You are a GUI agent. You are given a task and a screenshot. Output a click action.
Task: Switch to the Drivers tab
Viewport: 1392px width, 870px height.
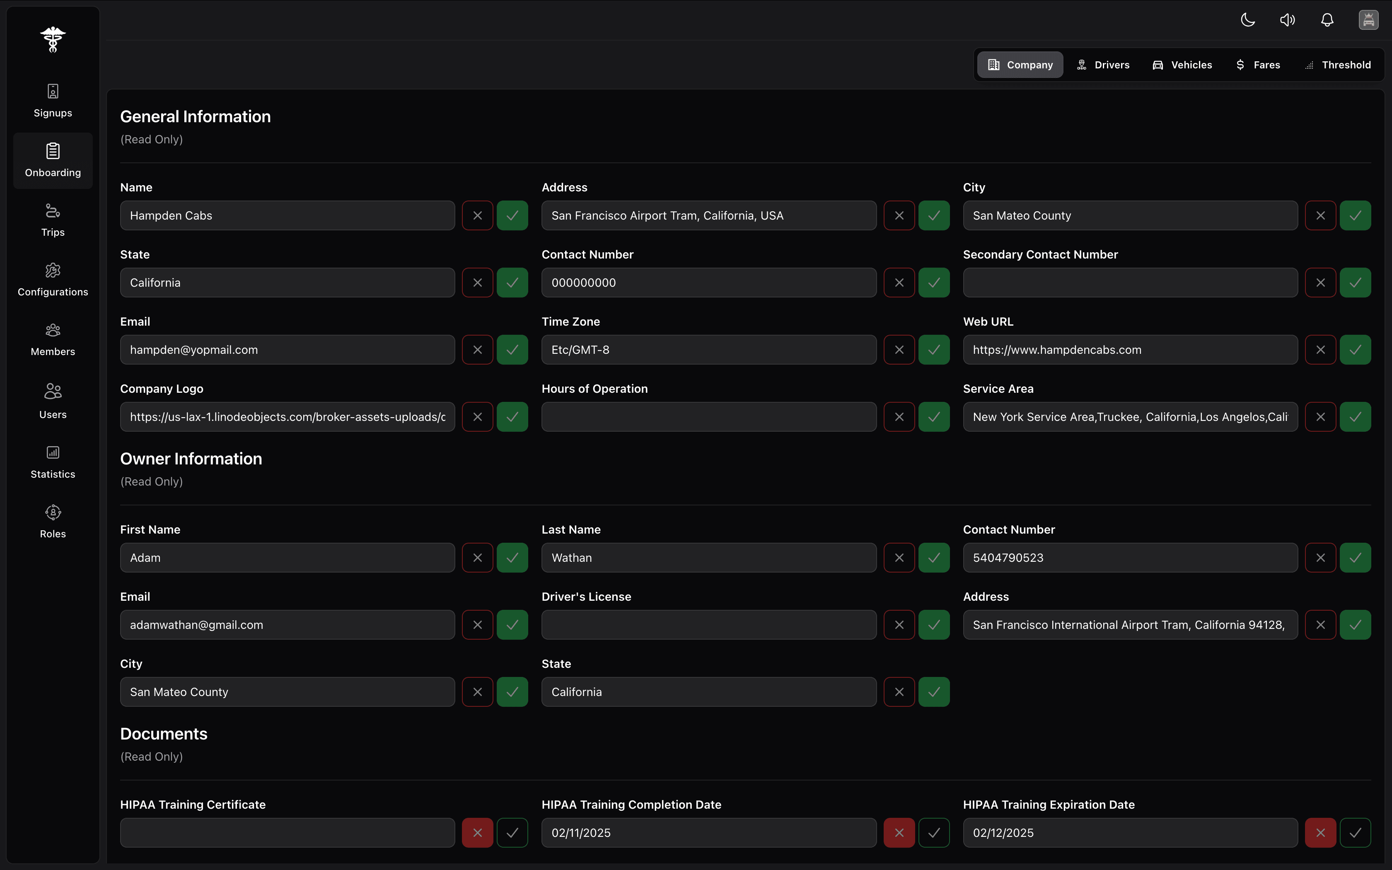(1104, 65)
